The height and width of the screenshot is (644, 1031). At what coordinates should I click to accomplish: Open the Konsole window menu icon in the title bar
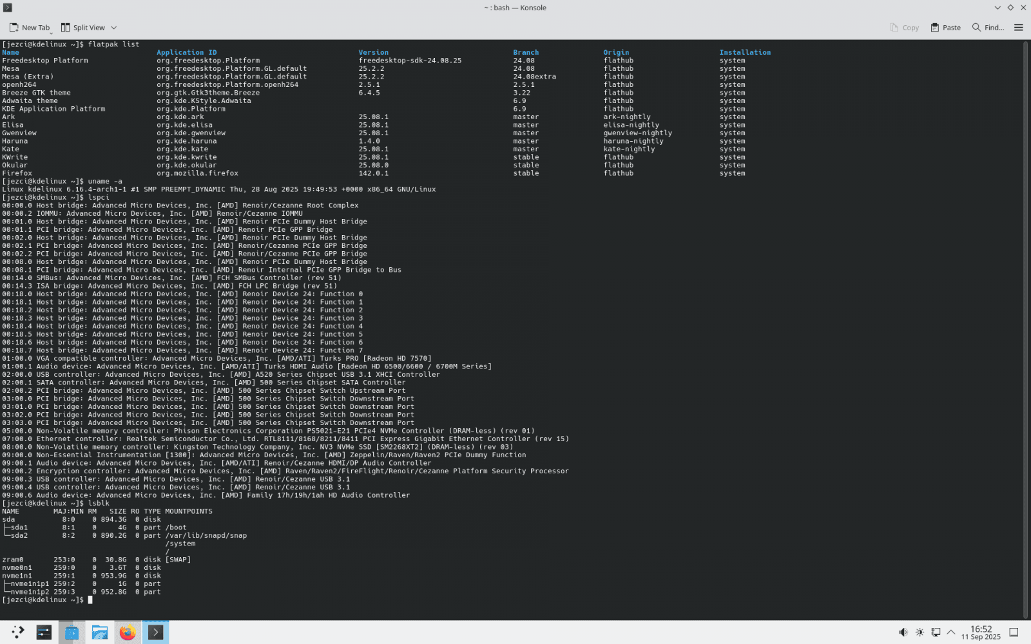[x=8, y=8]
